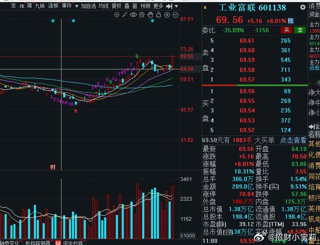Click 开盘 opening price 64.10
The height and width of the screenshot is (245, 320).
pos(299,149)
